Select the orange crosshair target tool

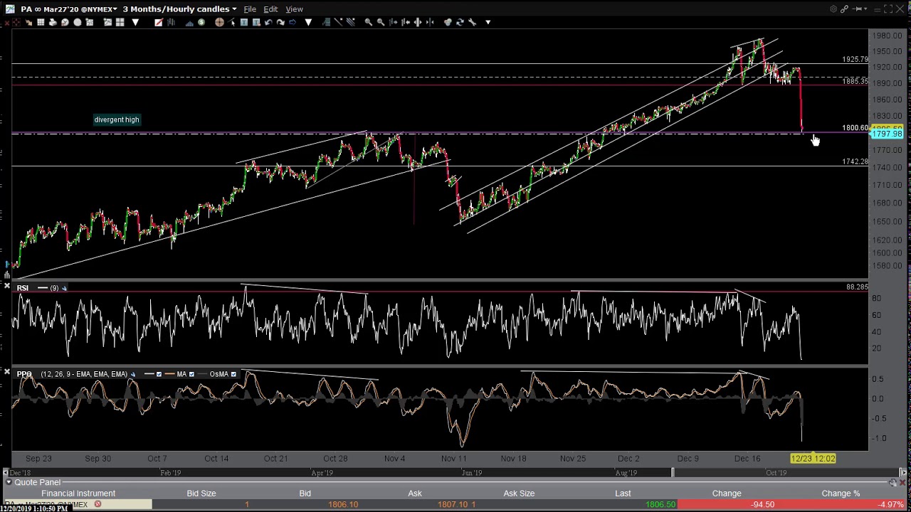(219, 22)
